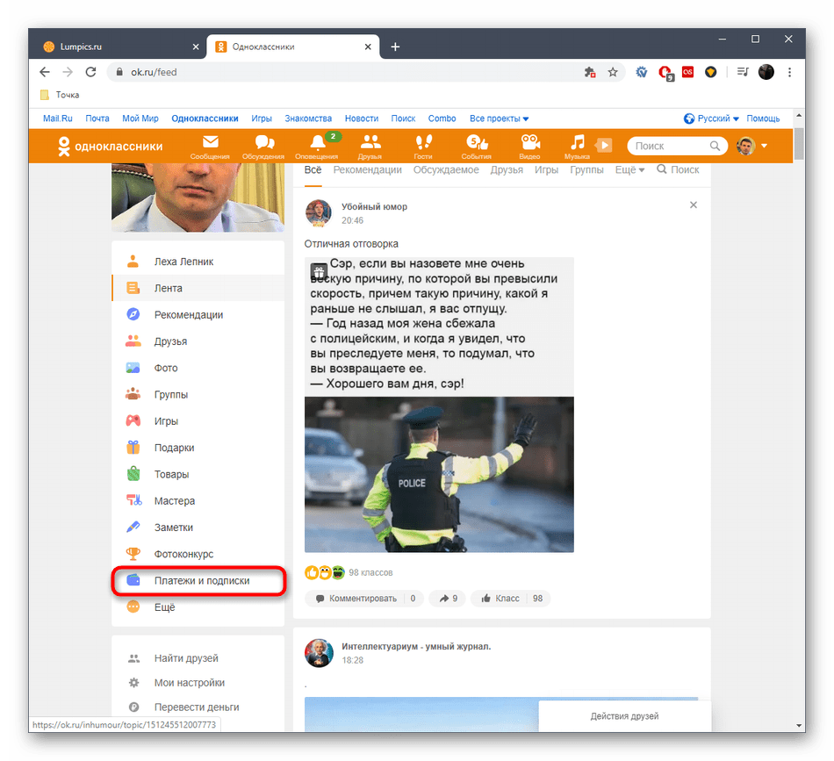The height and width of the screenshot is (761, 834).
Task: Open the Сообщения messages icon
Action: click(x=210, y=147)
